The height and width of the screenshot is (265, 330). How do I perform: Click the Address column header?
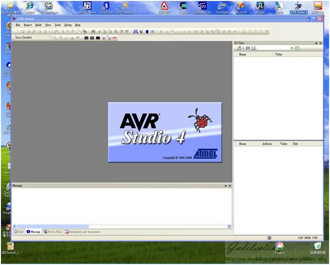(267, 144)
